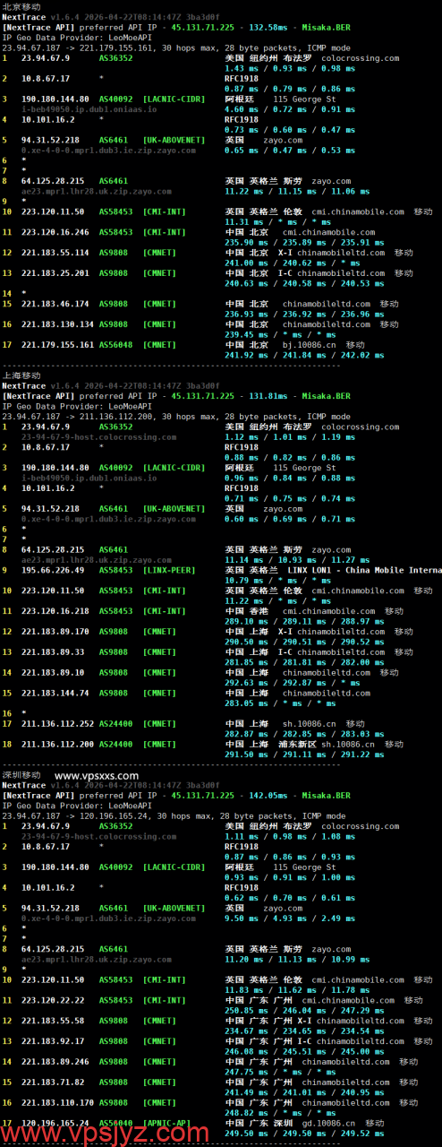
Task: Select hop IP 223.120.16.218
Action: 55,611
